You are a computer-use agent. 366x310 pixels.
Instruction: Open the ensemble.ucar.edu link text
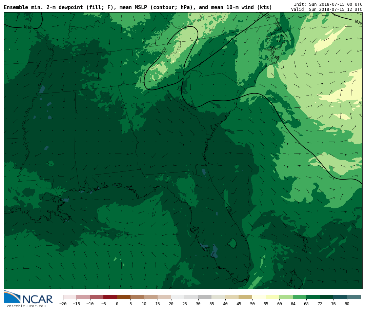click(26, 306)
